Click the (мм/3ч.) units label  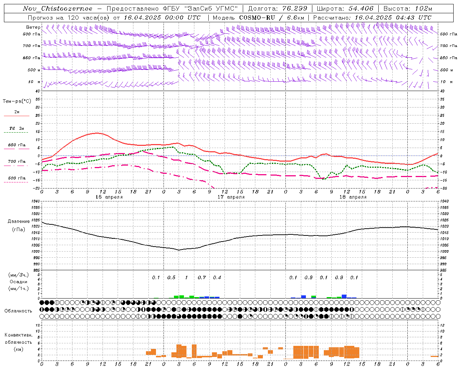(x=18, y=275)
